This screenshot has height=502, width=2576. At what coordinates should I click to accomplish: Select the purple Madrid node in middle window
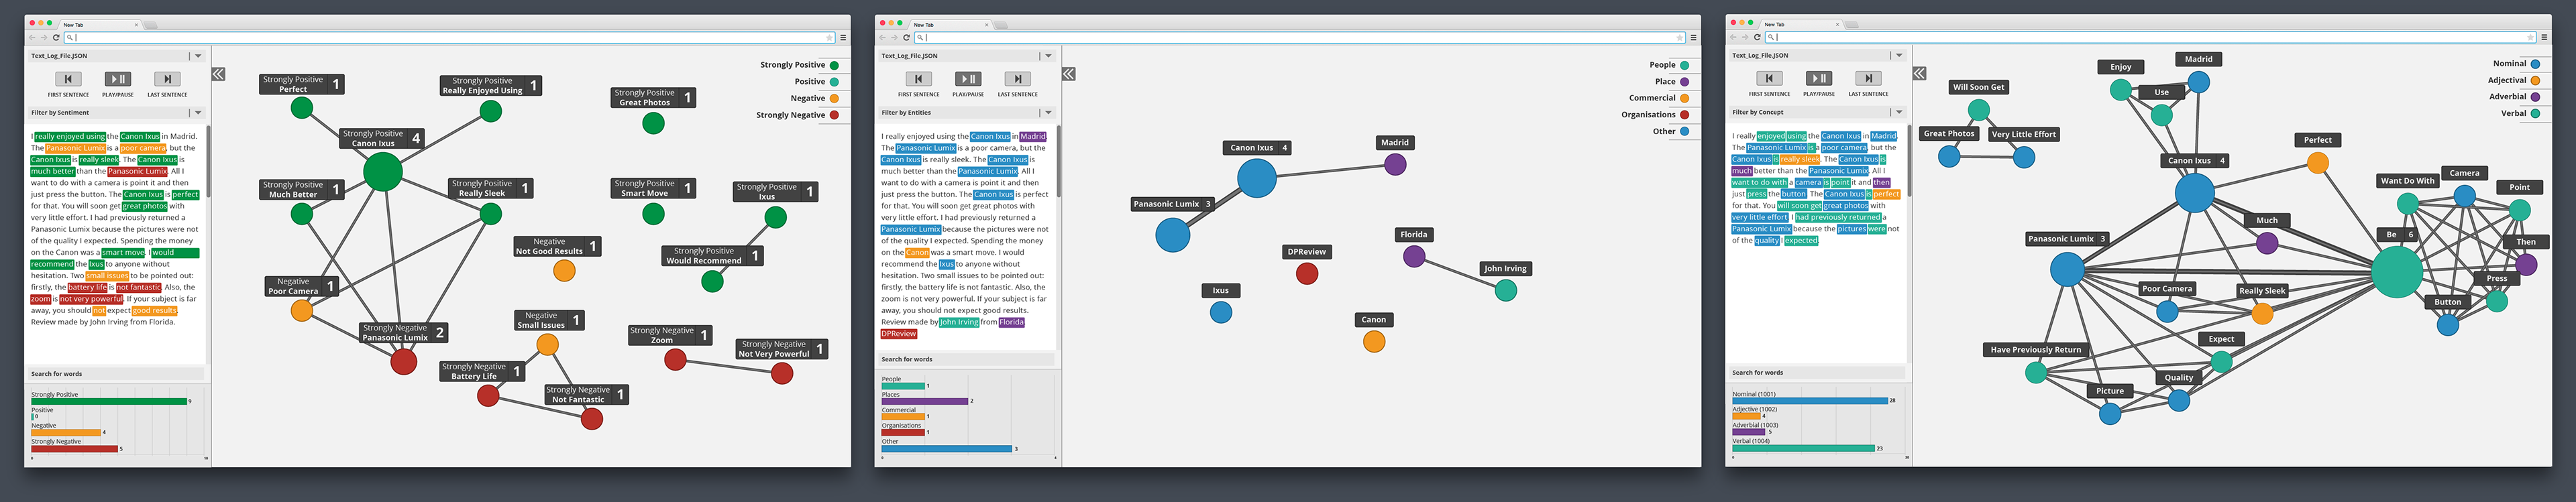pos(1395,165)
